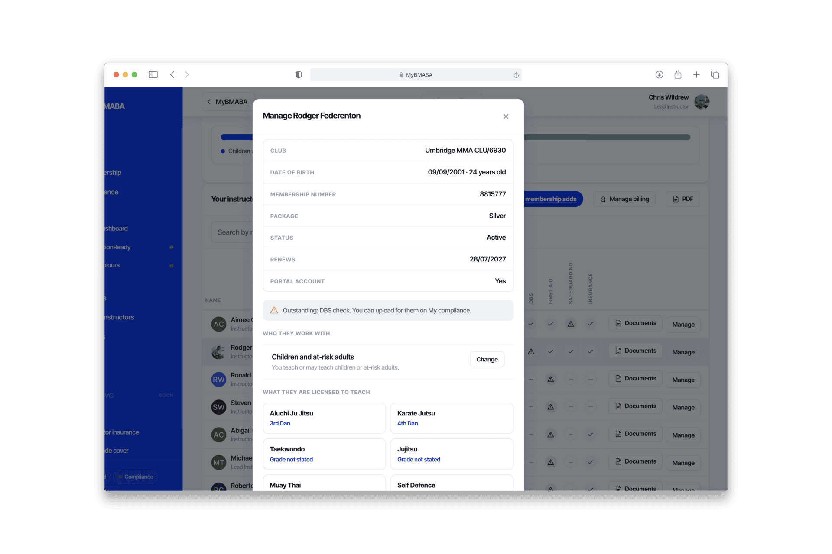Show Safari downloads
The height and width of the screenshot is (554, 832).
point(659,75)
